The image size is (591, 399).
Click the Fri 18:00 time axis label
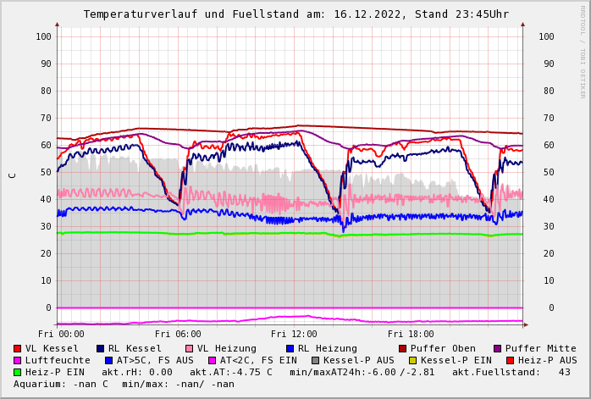click(411, 334)
